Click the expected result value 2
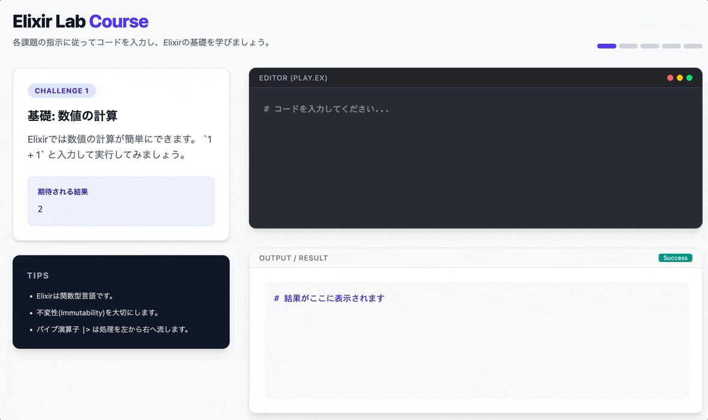The height and width of the screenshot is (420, 708). coord(40,209)
